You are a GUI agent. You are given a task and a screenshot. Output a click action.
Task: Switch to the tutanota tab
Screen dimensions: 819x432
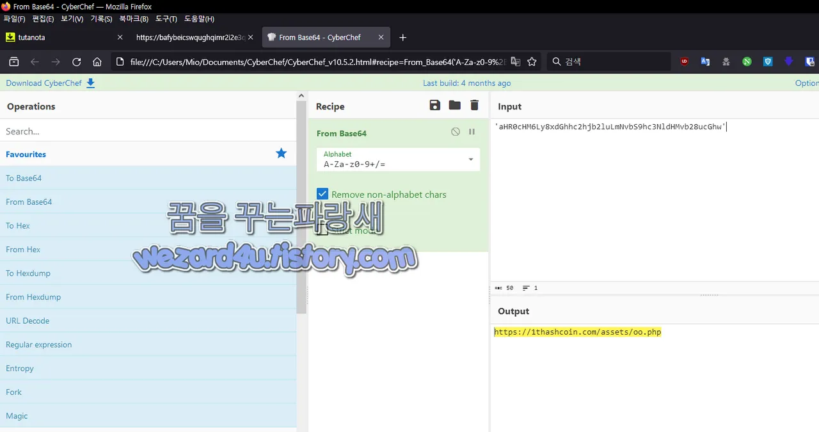click(64, 37)
